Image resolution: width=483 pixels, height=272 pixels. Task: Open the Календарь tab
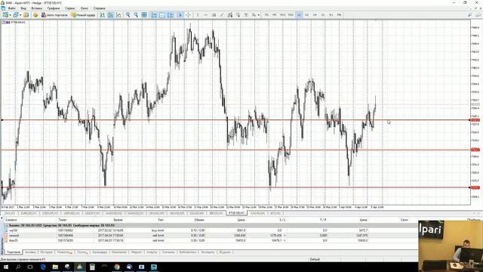(x=100, y=252)
